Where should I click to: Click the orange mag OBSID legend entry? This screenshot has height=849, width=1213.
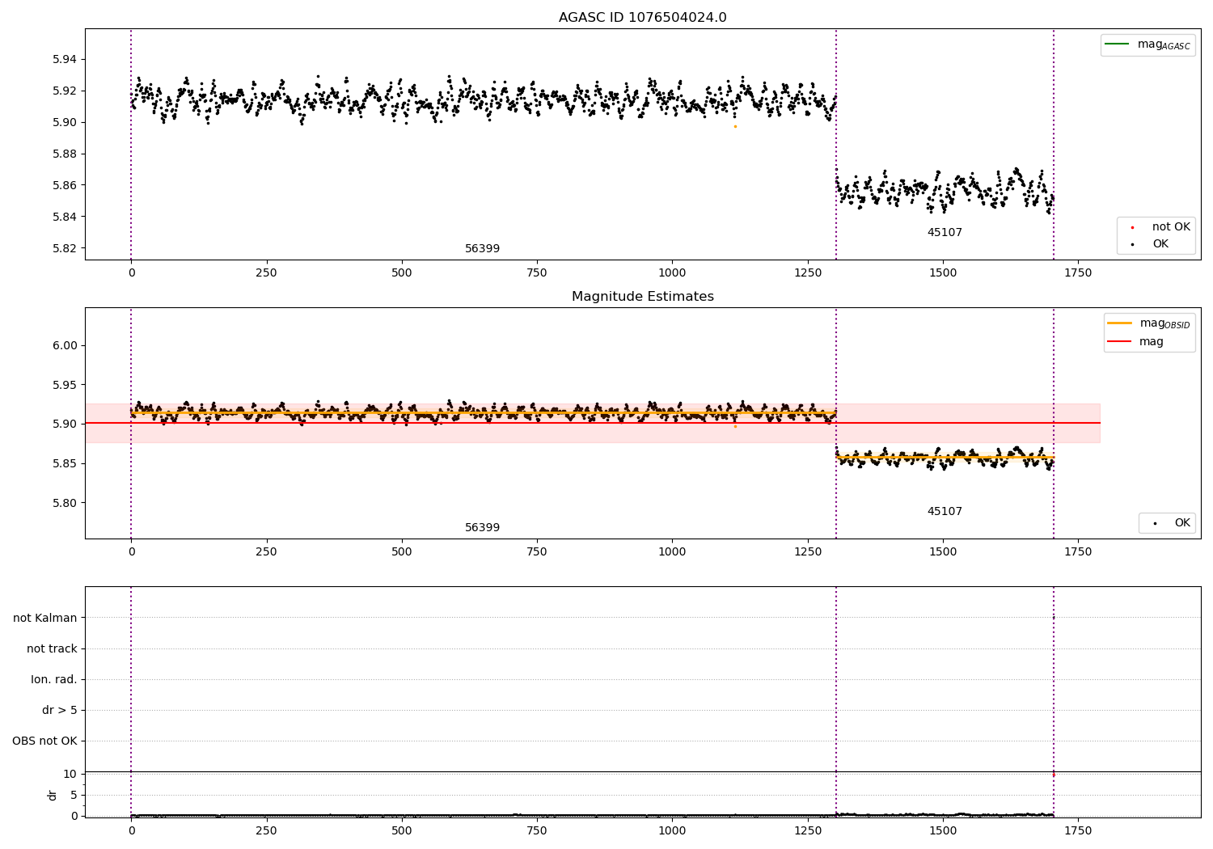coord(1149,323)
